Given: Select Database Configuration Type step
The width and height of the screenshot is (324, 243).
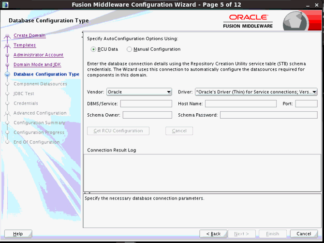Looking at the screenshot, I should [x=46, y=74].
